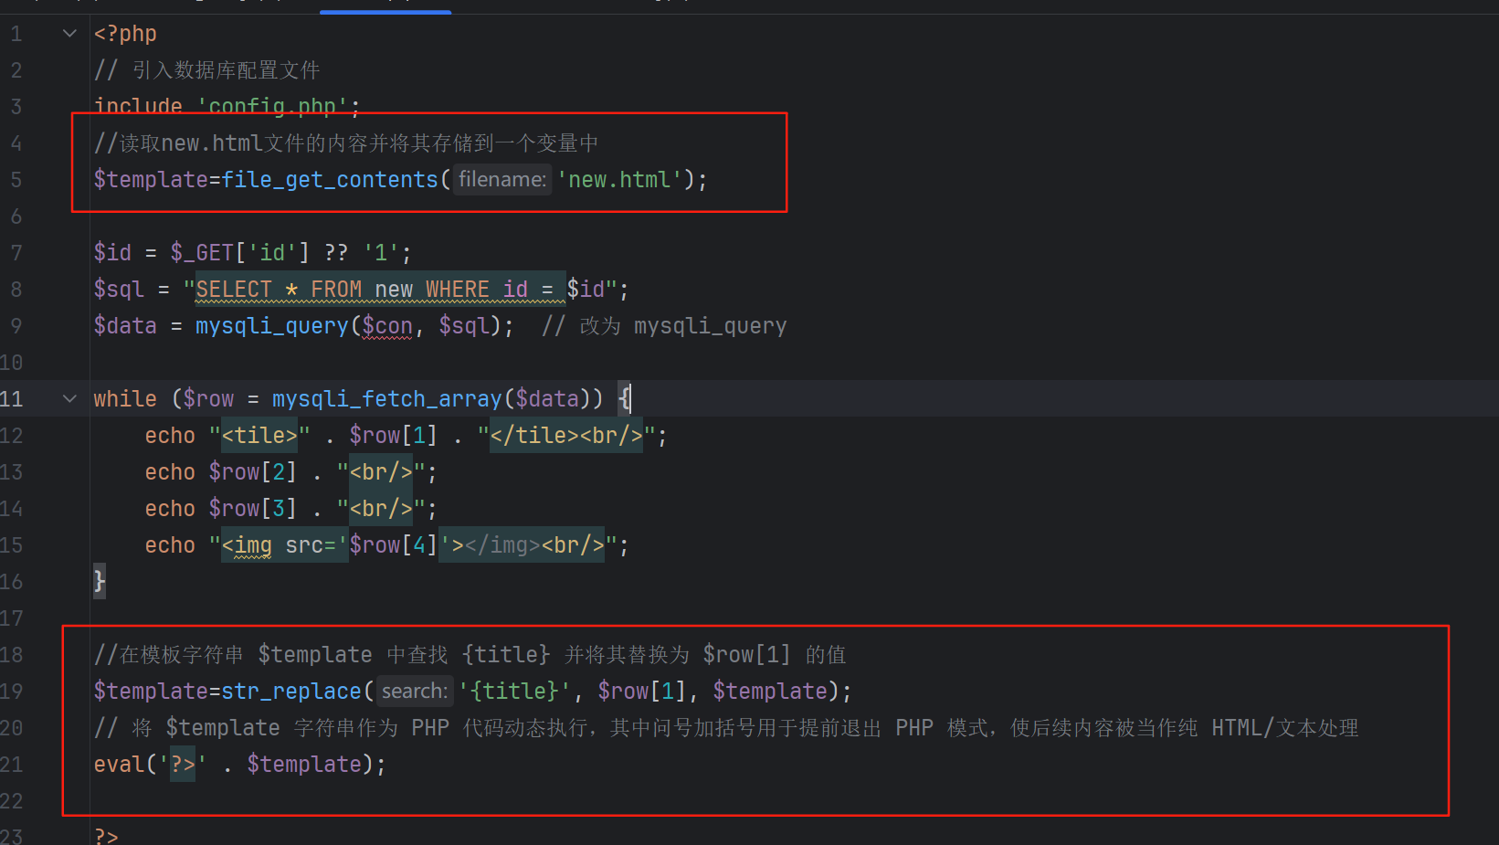Click $row[3] on line 14
1499x845 pixels.
click(x=253, y=509)
